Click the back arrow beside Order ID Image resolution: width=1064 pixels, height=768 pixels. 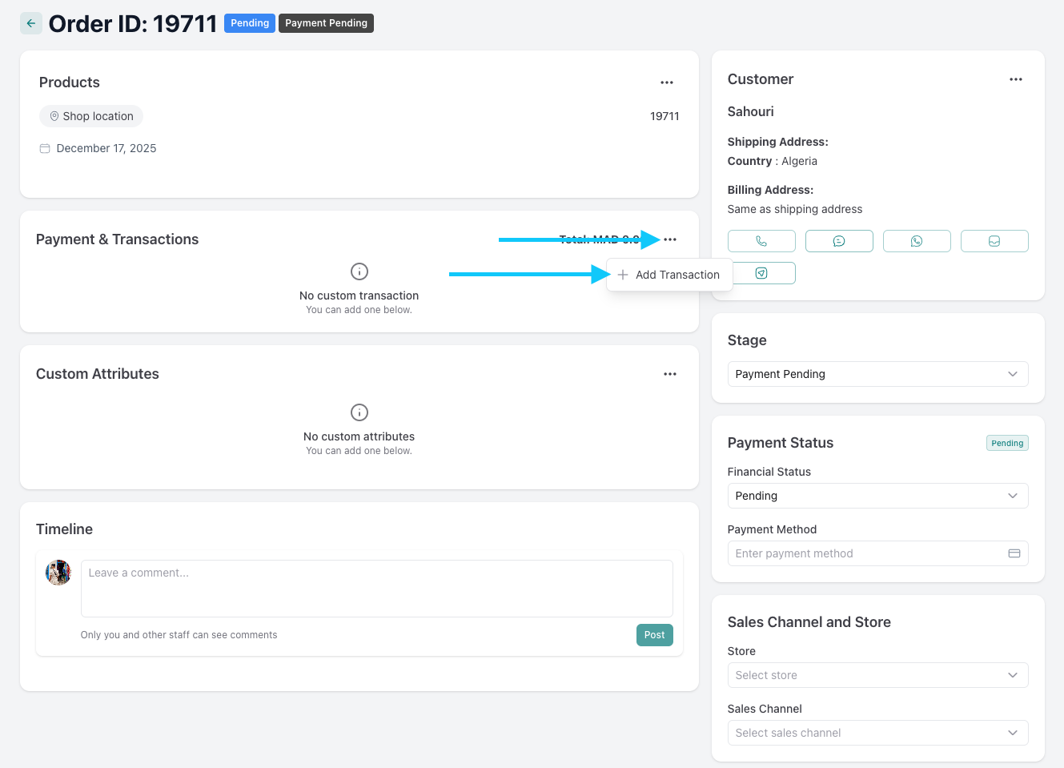point(30,23)
